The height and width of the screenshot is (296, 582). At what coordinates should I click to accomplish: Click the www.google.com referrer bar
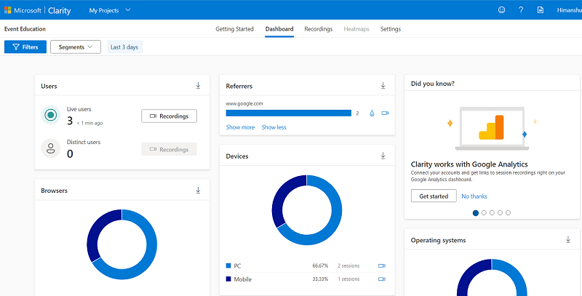[288, 113]
